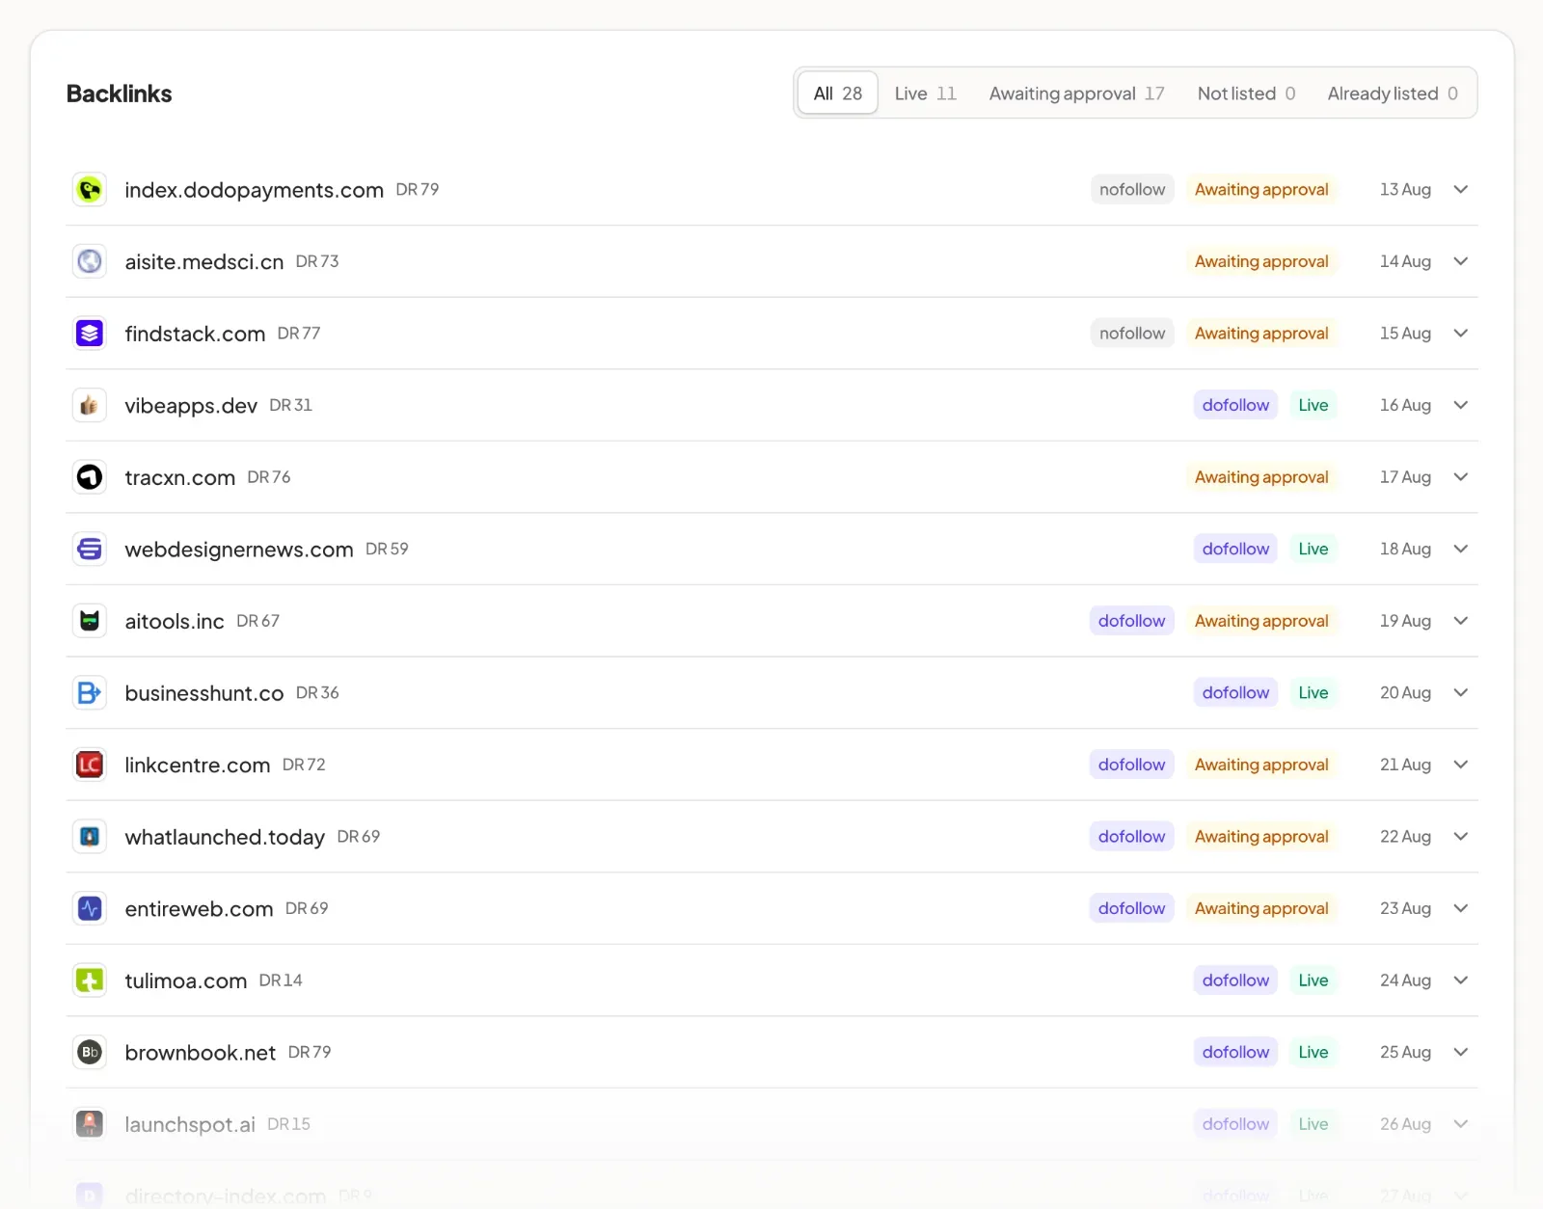Click the Live badge on businesshunt.co
Screen dimensions: 1543x1209
click(x=1313, y=693)
